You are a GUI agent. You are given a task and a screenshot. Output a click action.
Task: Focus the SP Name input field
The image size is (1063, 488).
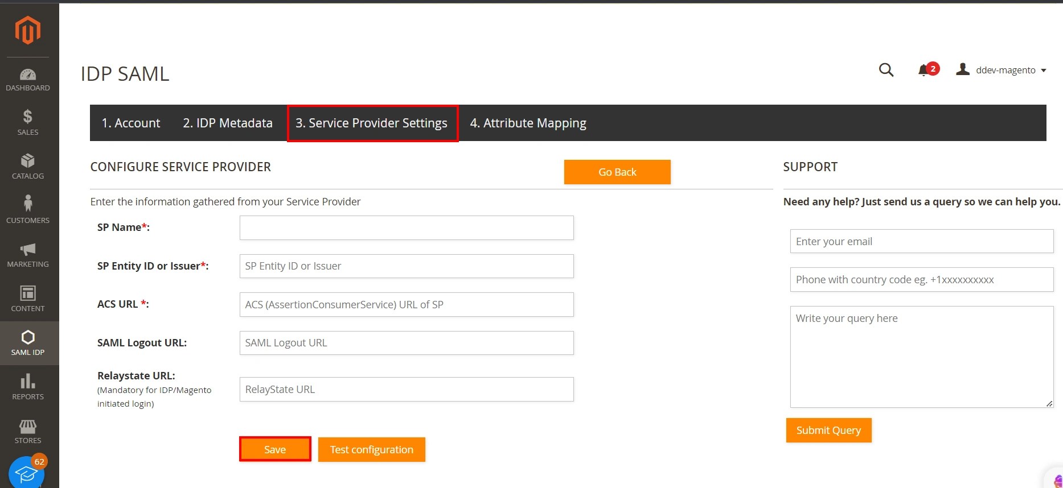[x=407, y=228]
